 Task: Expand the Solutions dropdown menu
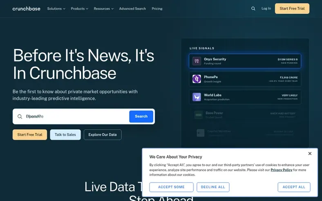pyautogui.click(x=56, y=9)
